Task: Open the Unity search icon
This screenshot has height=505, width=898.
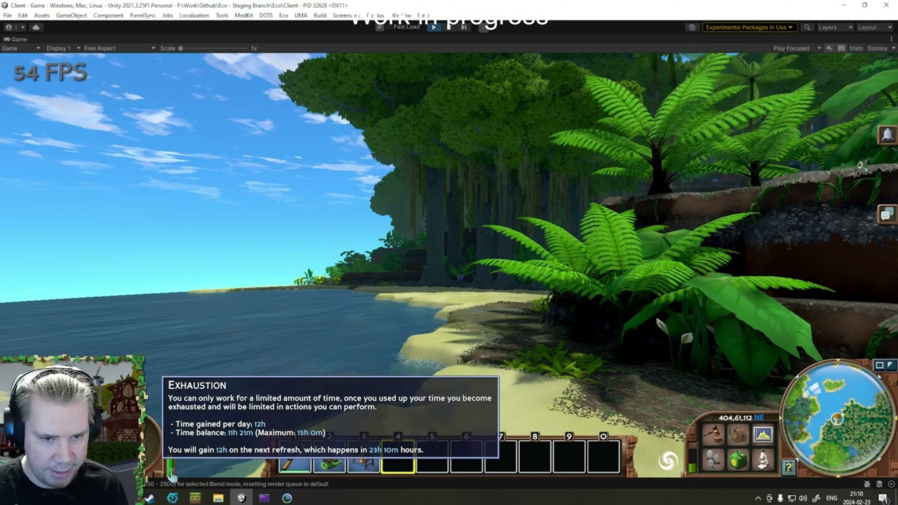Action: click(807, 27)
